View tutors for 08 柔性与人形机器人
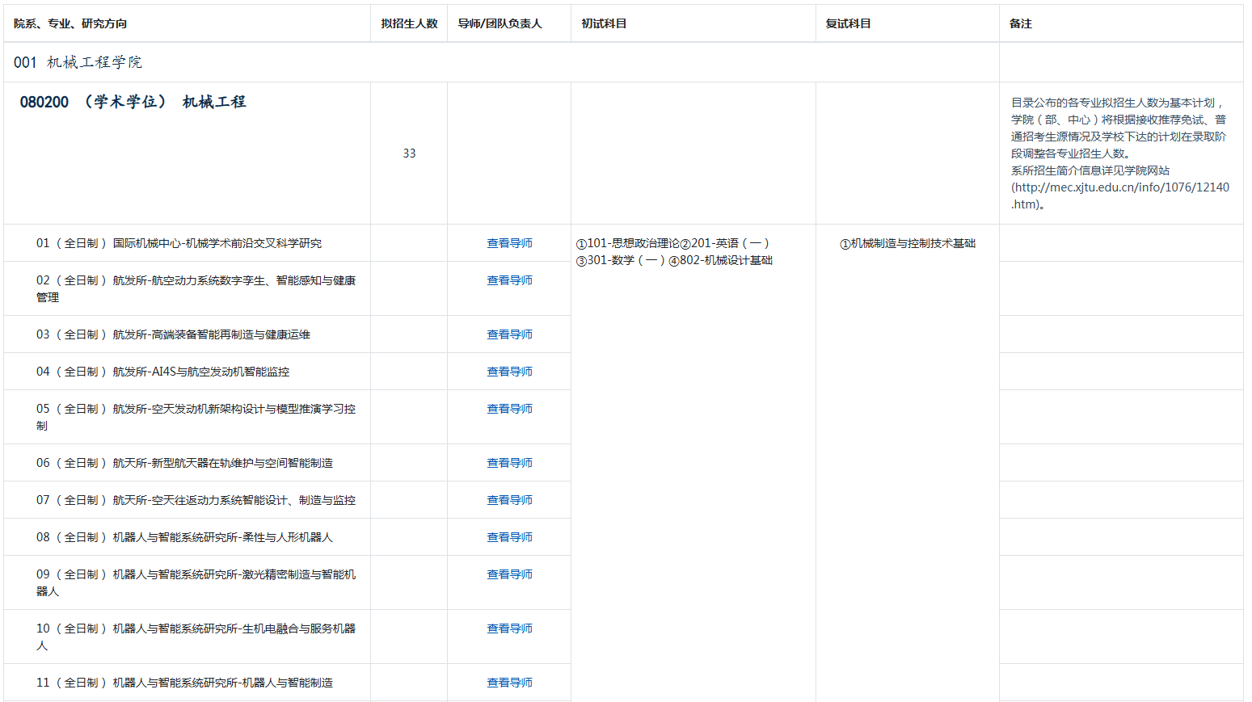 pos(508,536)
